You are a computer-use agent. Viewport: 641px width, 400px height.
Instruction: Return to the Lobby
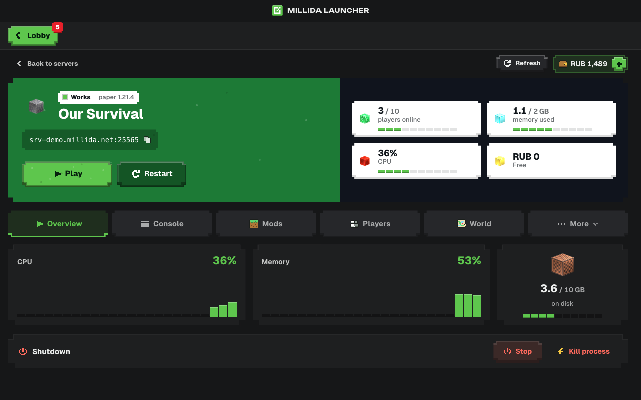coord(33,35)
